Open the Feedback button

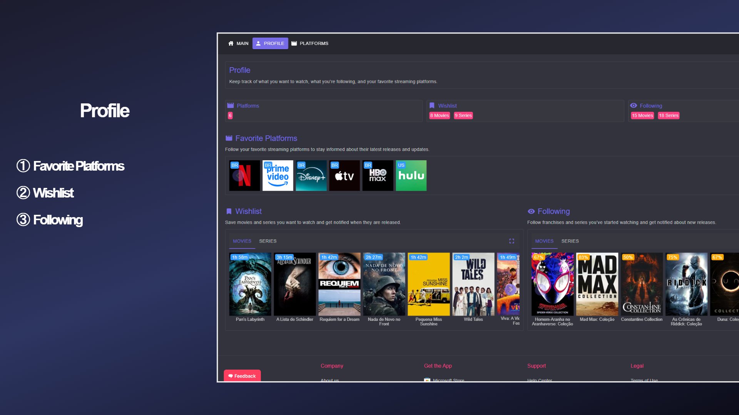tap(242, 376)
